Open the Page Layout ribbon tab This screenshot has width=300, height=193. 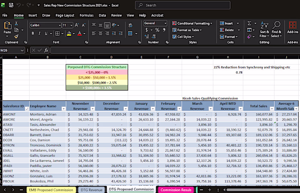click(65, 15)
